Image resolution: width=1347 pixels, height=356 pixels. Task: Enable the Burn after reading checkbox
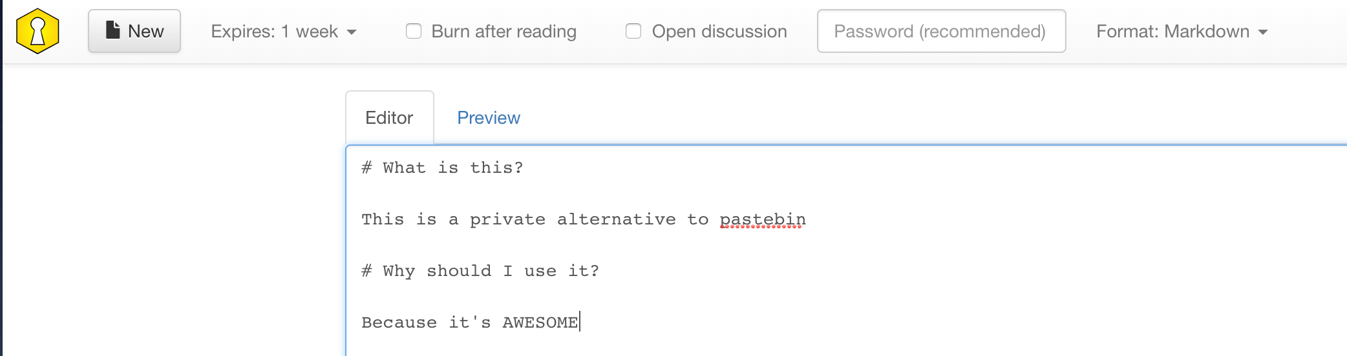tap(414, 31)
